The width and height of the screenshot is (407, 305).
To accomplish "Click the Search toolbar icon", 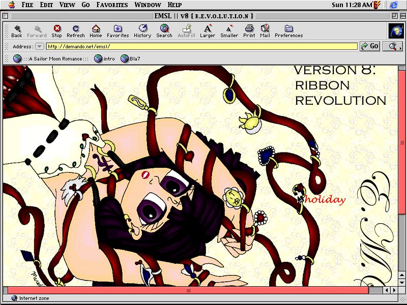I will pyautogui.click(x=164, y=30).
